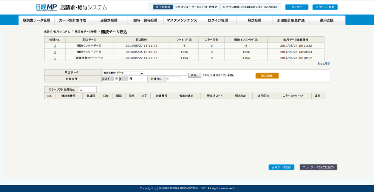Open the 全国集計帳票作成 menu

[x=291, y=20]
